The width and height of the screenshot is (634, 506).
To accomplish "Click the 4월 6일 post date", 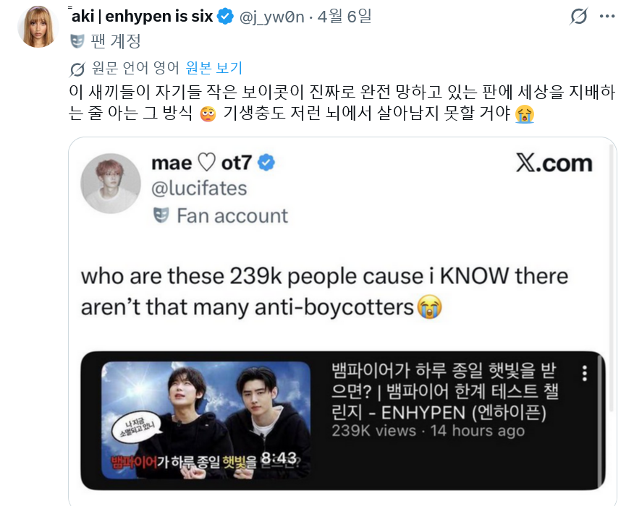I will click(x=345, y=17).
